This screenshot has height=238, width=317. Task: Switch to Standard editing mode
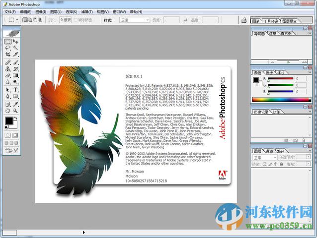[7, 135]
